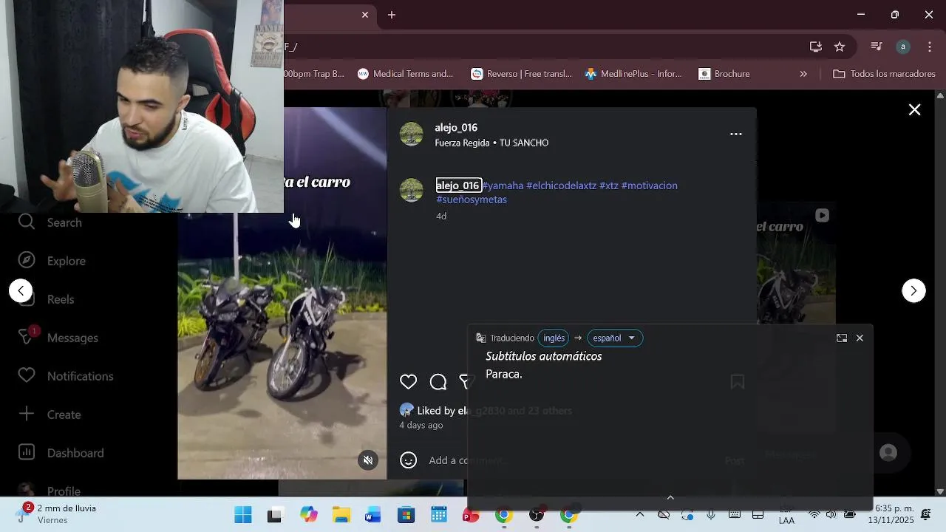Launch Copilot from the taskbar
Image resolution: width=946 pixels, height=532 pixels.
click(308, 515)
